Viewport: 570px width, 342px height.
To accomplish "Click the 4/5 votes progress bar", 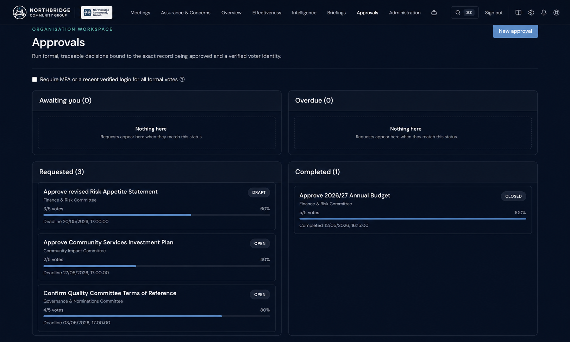I will click(x=157, y=316).
